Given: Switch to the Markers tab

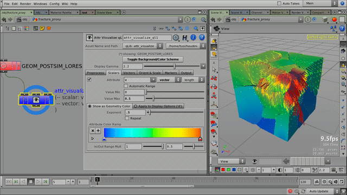Looking at the screenshot, I should click(171, 73).
